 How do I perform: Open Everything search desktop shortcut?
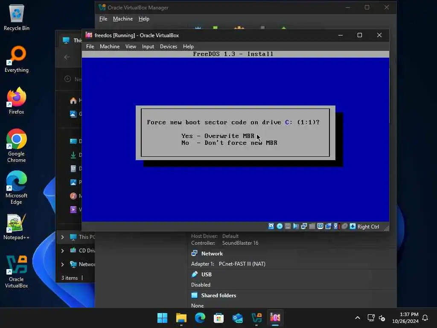17,59
